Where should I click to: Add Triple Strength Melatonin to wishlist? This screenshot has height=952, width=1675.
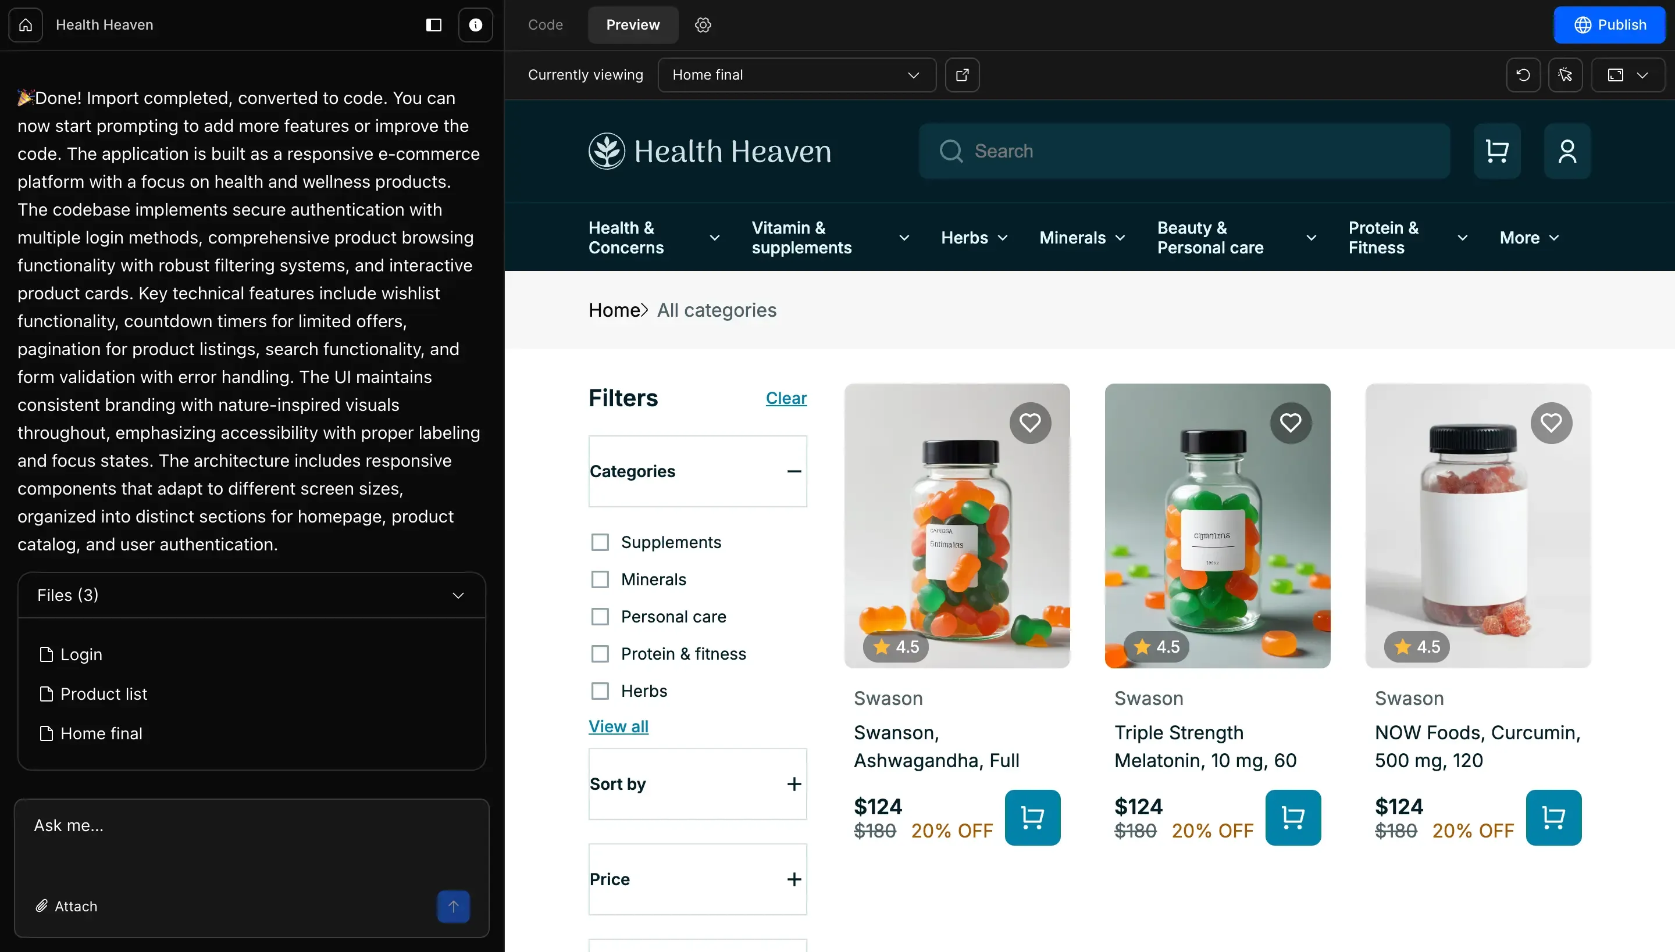tap(1290, 423)
